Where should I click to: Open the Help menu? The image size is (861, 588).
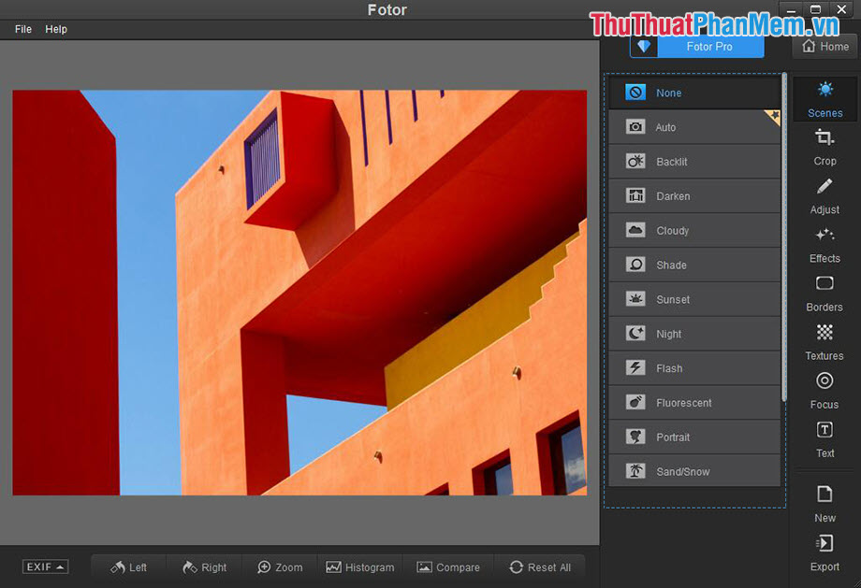click(x=56, y=29)
